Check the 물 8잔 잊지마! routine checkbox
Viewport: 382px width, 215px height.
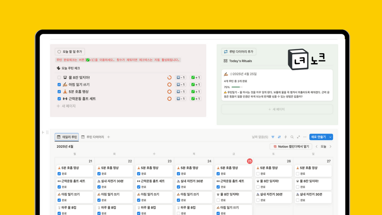[x=59, y=78]
